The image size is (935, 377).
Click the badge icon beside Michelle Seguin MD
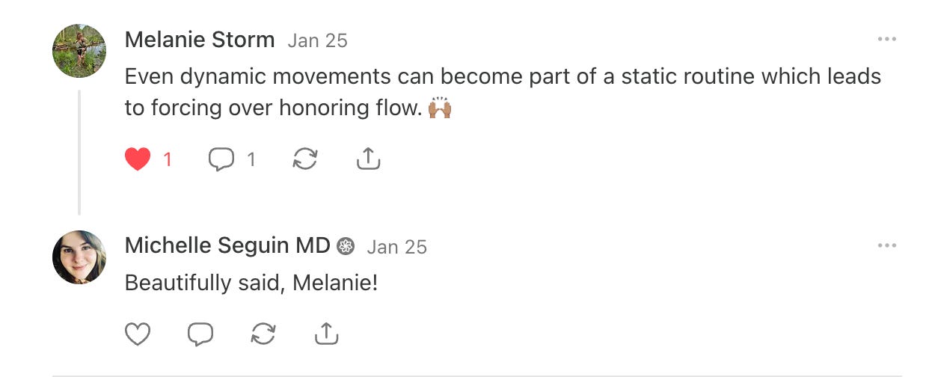[346, 247]
